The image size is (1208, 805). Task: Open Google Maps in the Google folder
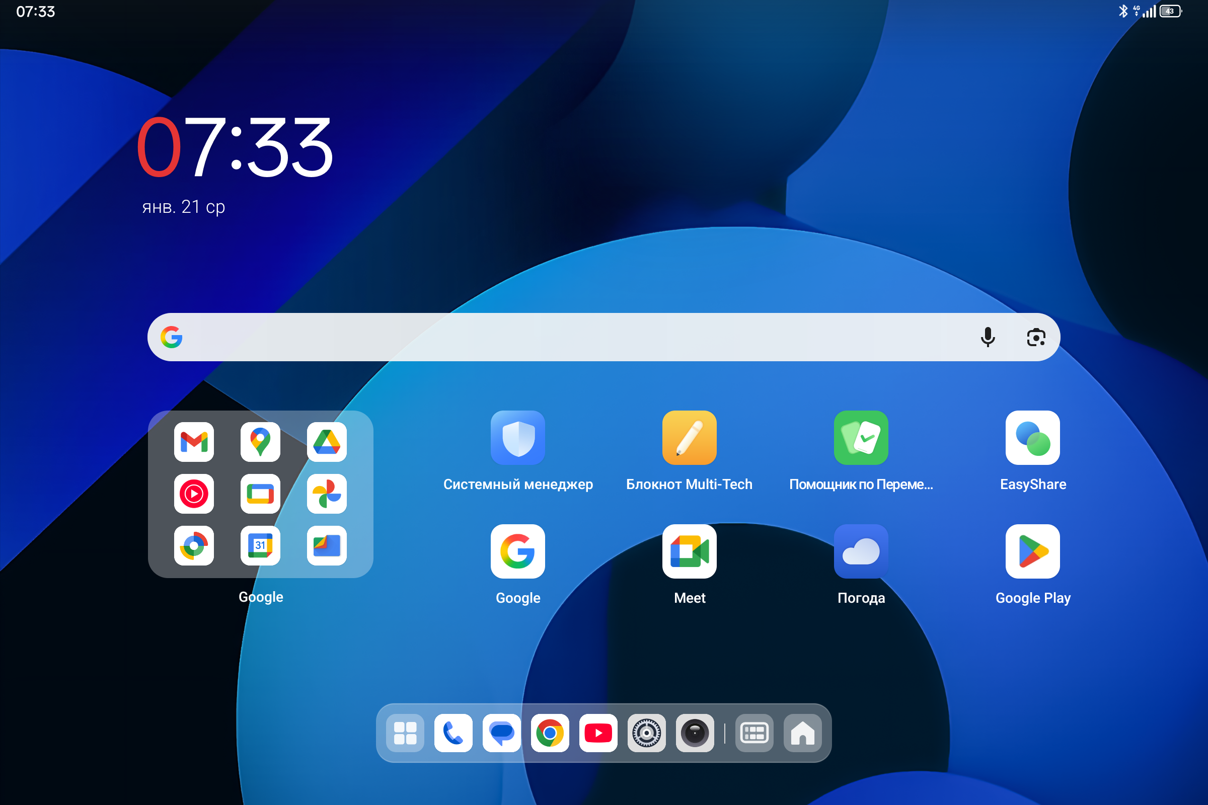(x=260, y=442)
